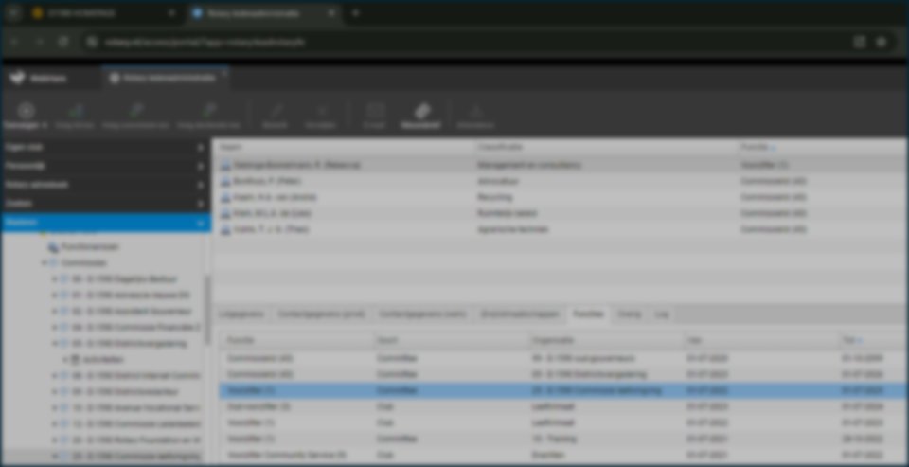Select 05 - D.1590 Districtsvergadering in tree
The image size is (909, 467).
130,344
